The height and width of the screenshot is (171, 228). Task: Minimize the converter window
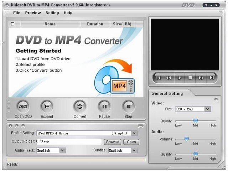pyautogui.click(x=211, y=5)
